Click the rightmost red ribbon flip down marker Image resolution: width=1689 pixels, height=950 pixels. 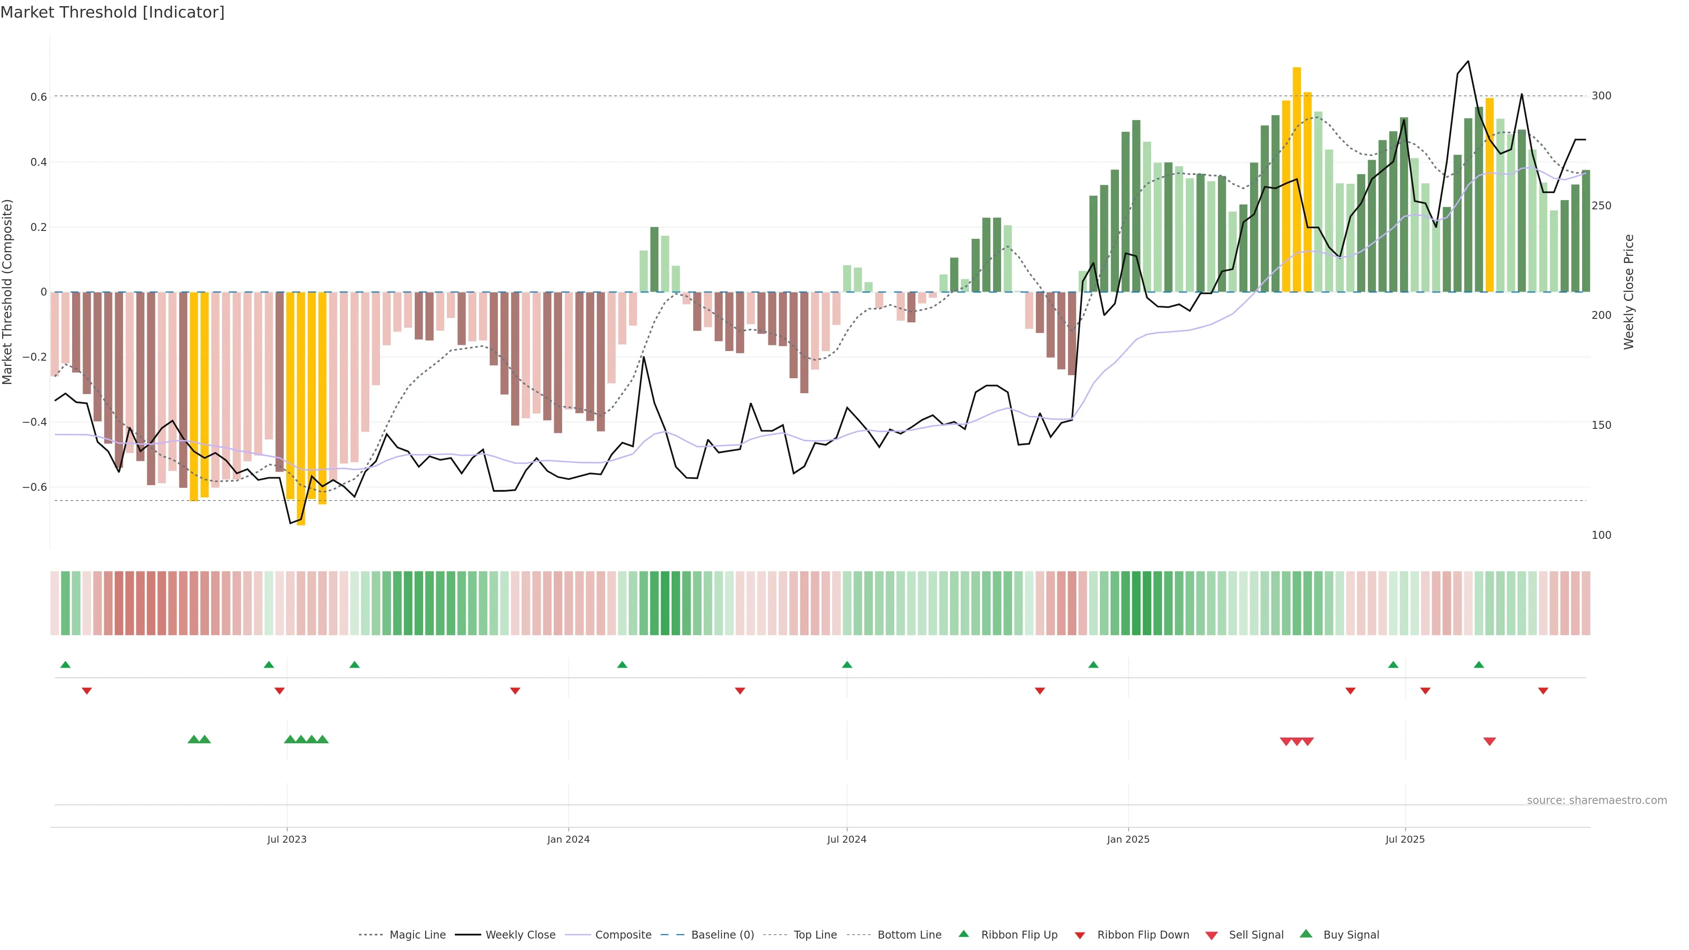coord(1543,691)
